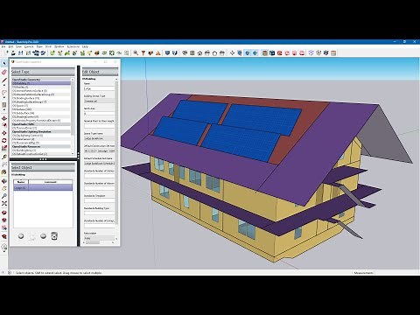Pick the Eraser tool
Screen dimensions: 420x315
(x=4, y=72)
